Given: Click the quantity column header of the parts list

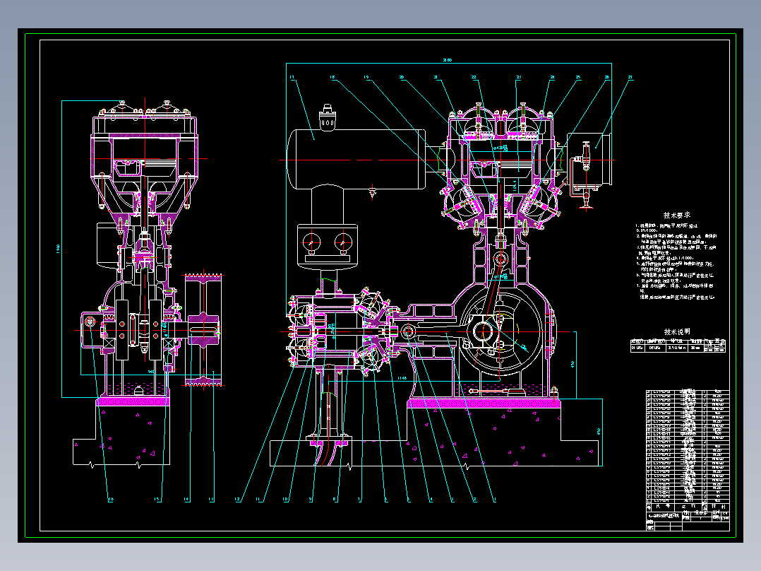Looking at the screenshot, I should pos(704,507).
